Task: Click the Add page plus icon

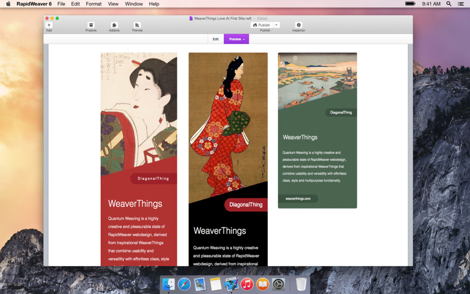Action: click(x=49, y=25)
